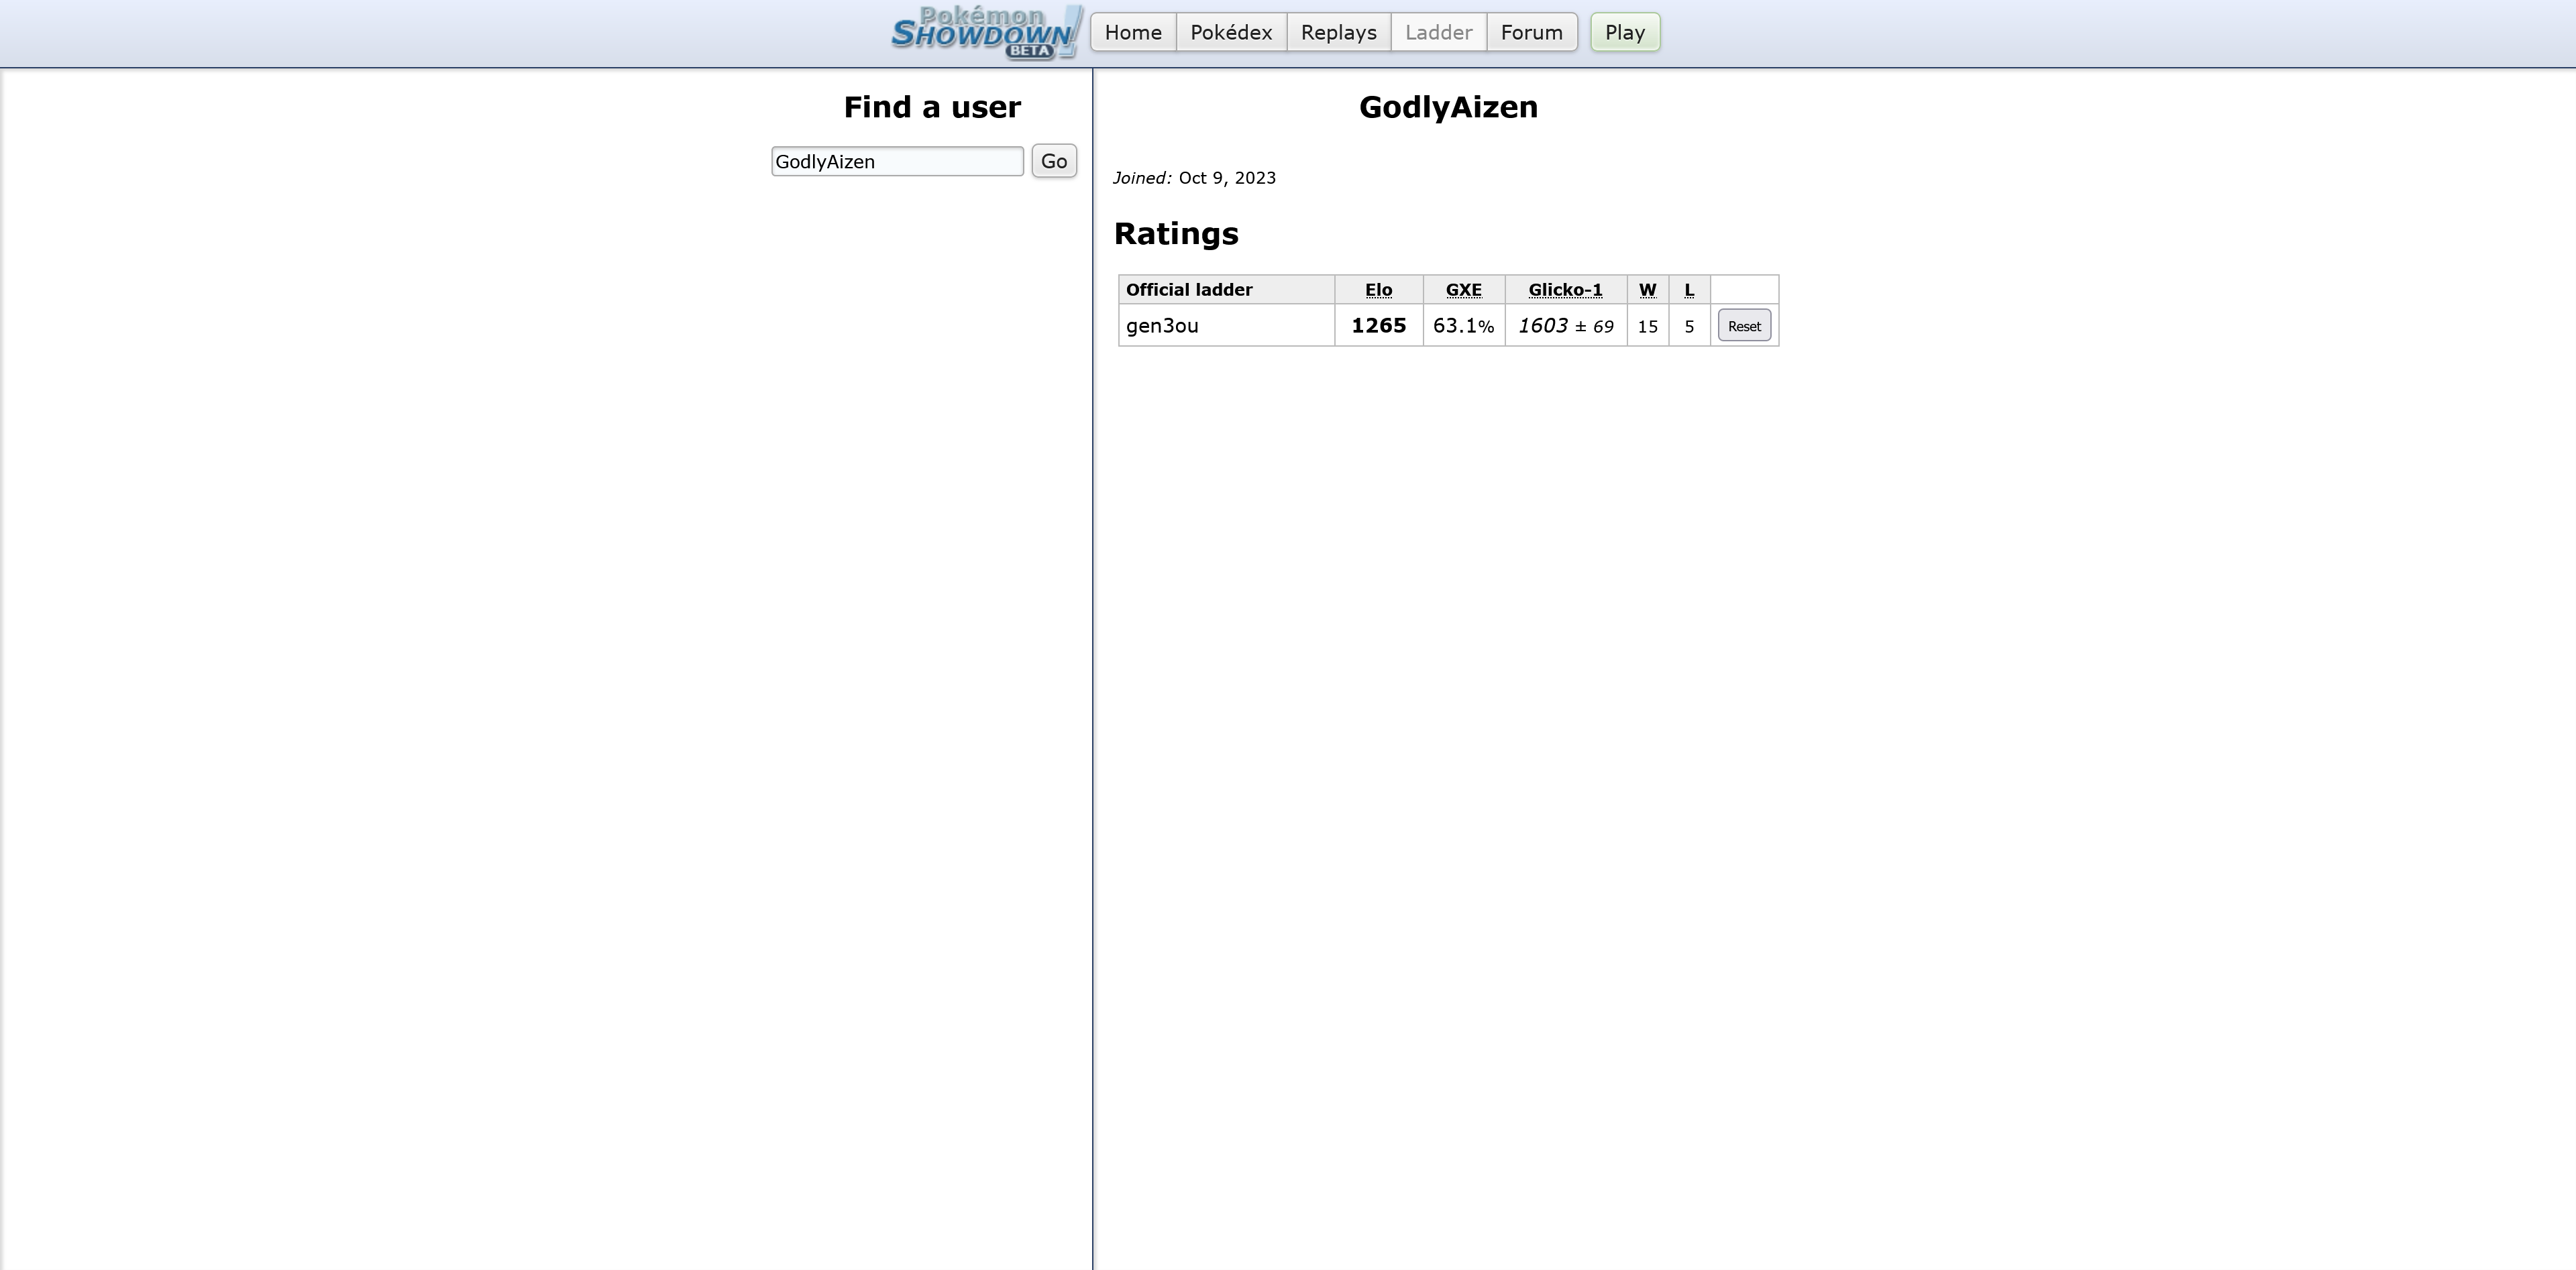Click the Glicko-1 column header
The image size is (2576, 1270).
coord(1565,290)
